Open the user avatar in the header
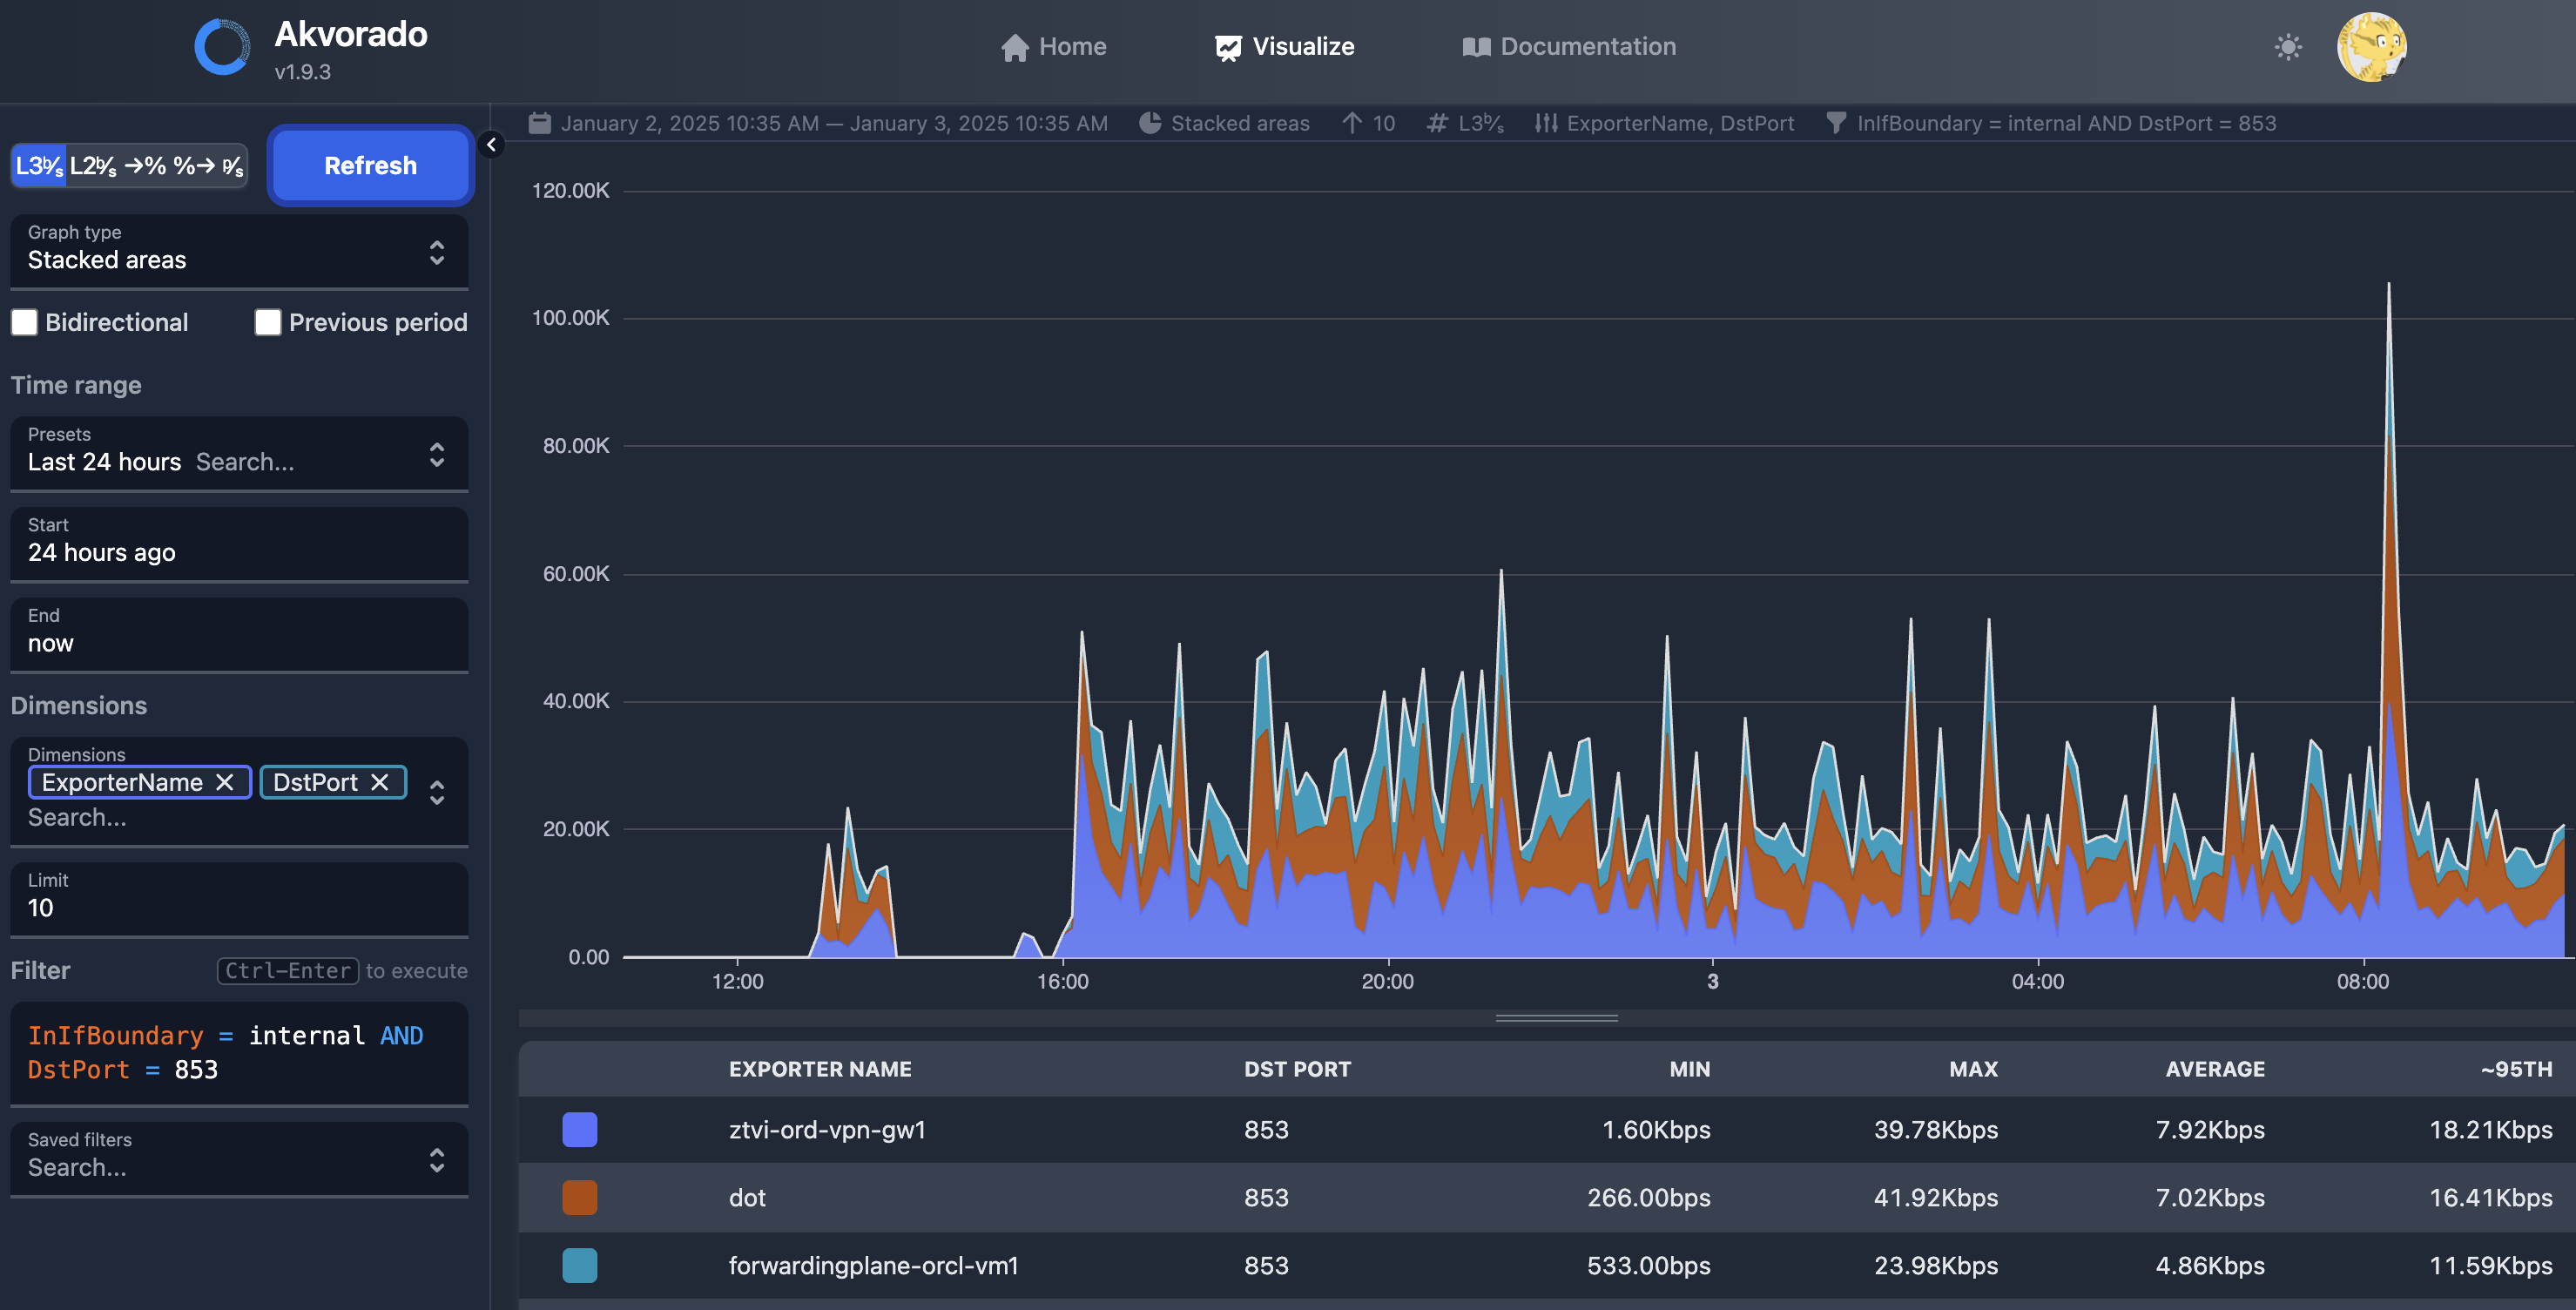Screen dimensions: 2576x1310 [x=2371, y=47]
